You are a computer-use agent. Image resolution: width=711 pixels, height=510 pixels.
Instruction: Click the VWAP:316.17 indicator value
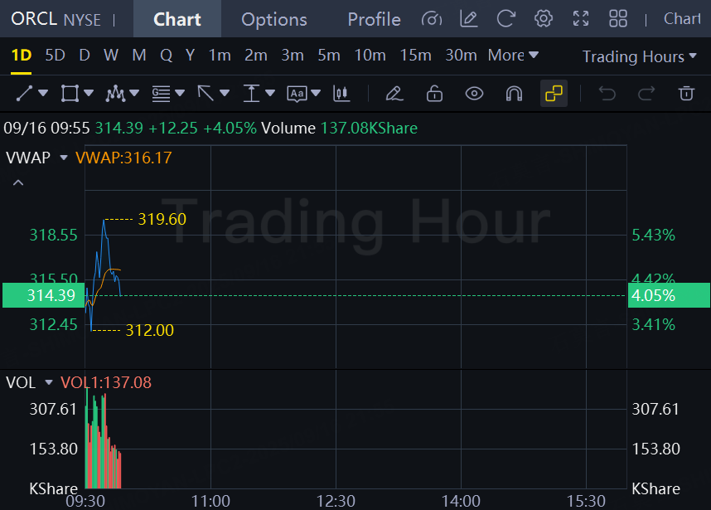point(123,158)
